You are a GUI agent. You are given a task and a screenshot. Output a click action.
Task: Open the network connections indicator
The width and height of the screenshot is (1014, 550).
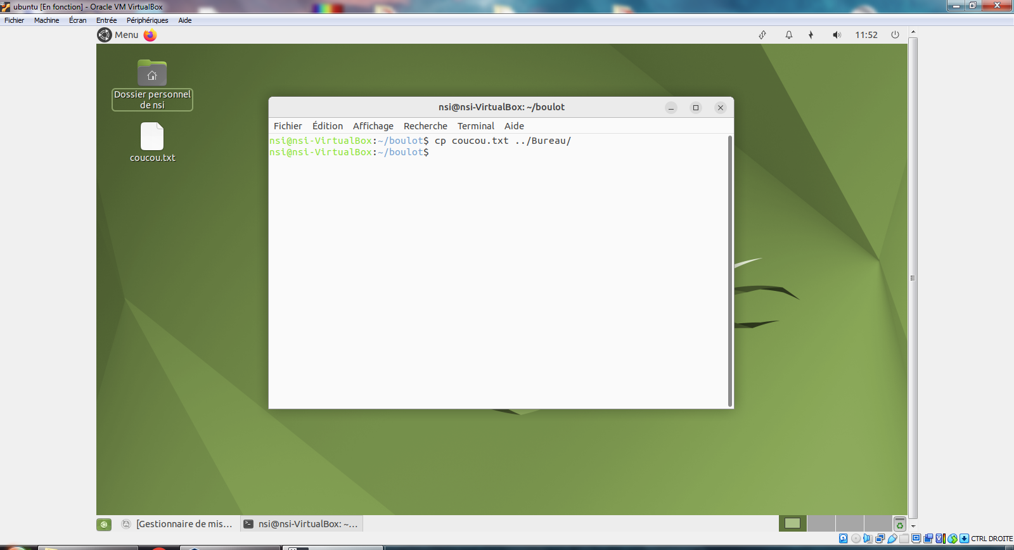(x=762, y=35)
